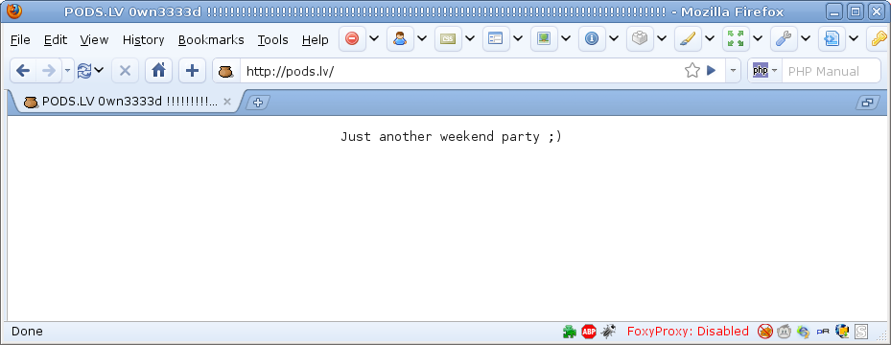The width and height of the screenshot is (891, 345).
Task: Open the View menu
Action: click(94, 39)
